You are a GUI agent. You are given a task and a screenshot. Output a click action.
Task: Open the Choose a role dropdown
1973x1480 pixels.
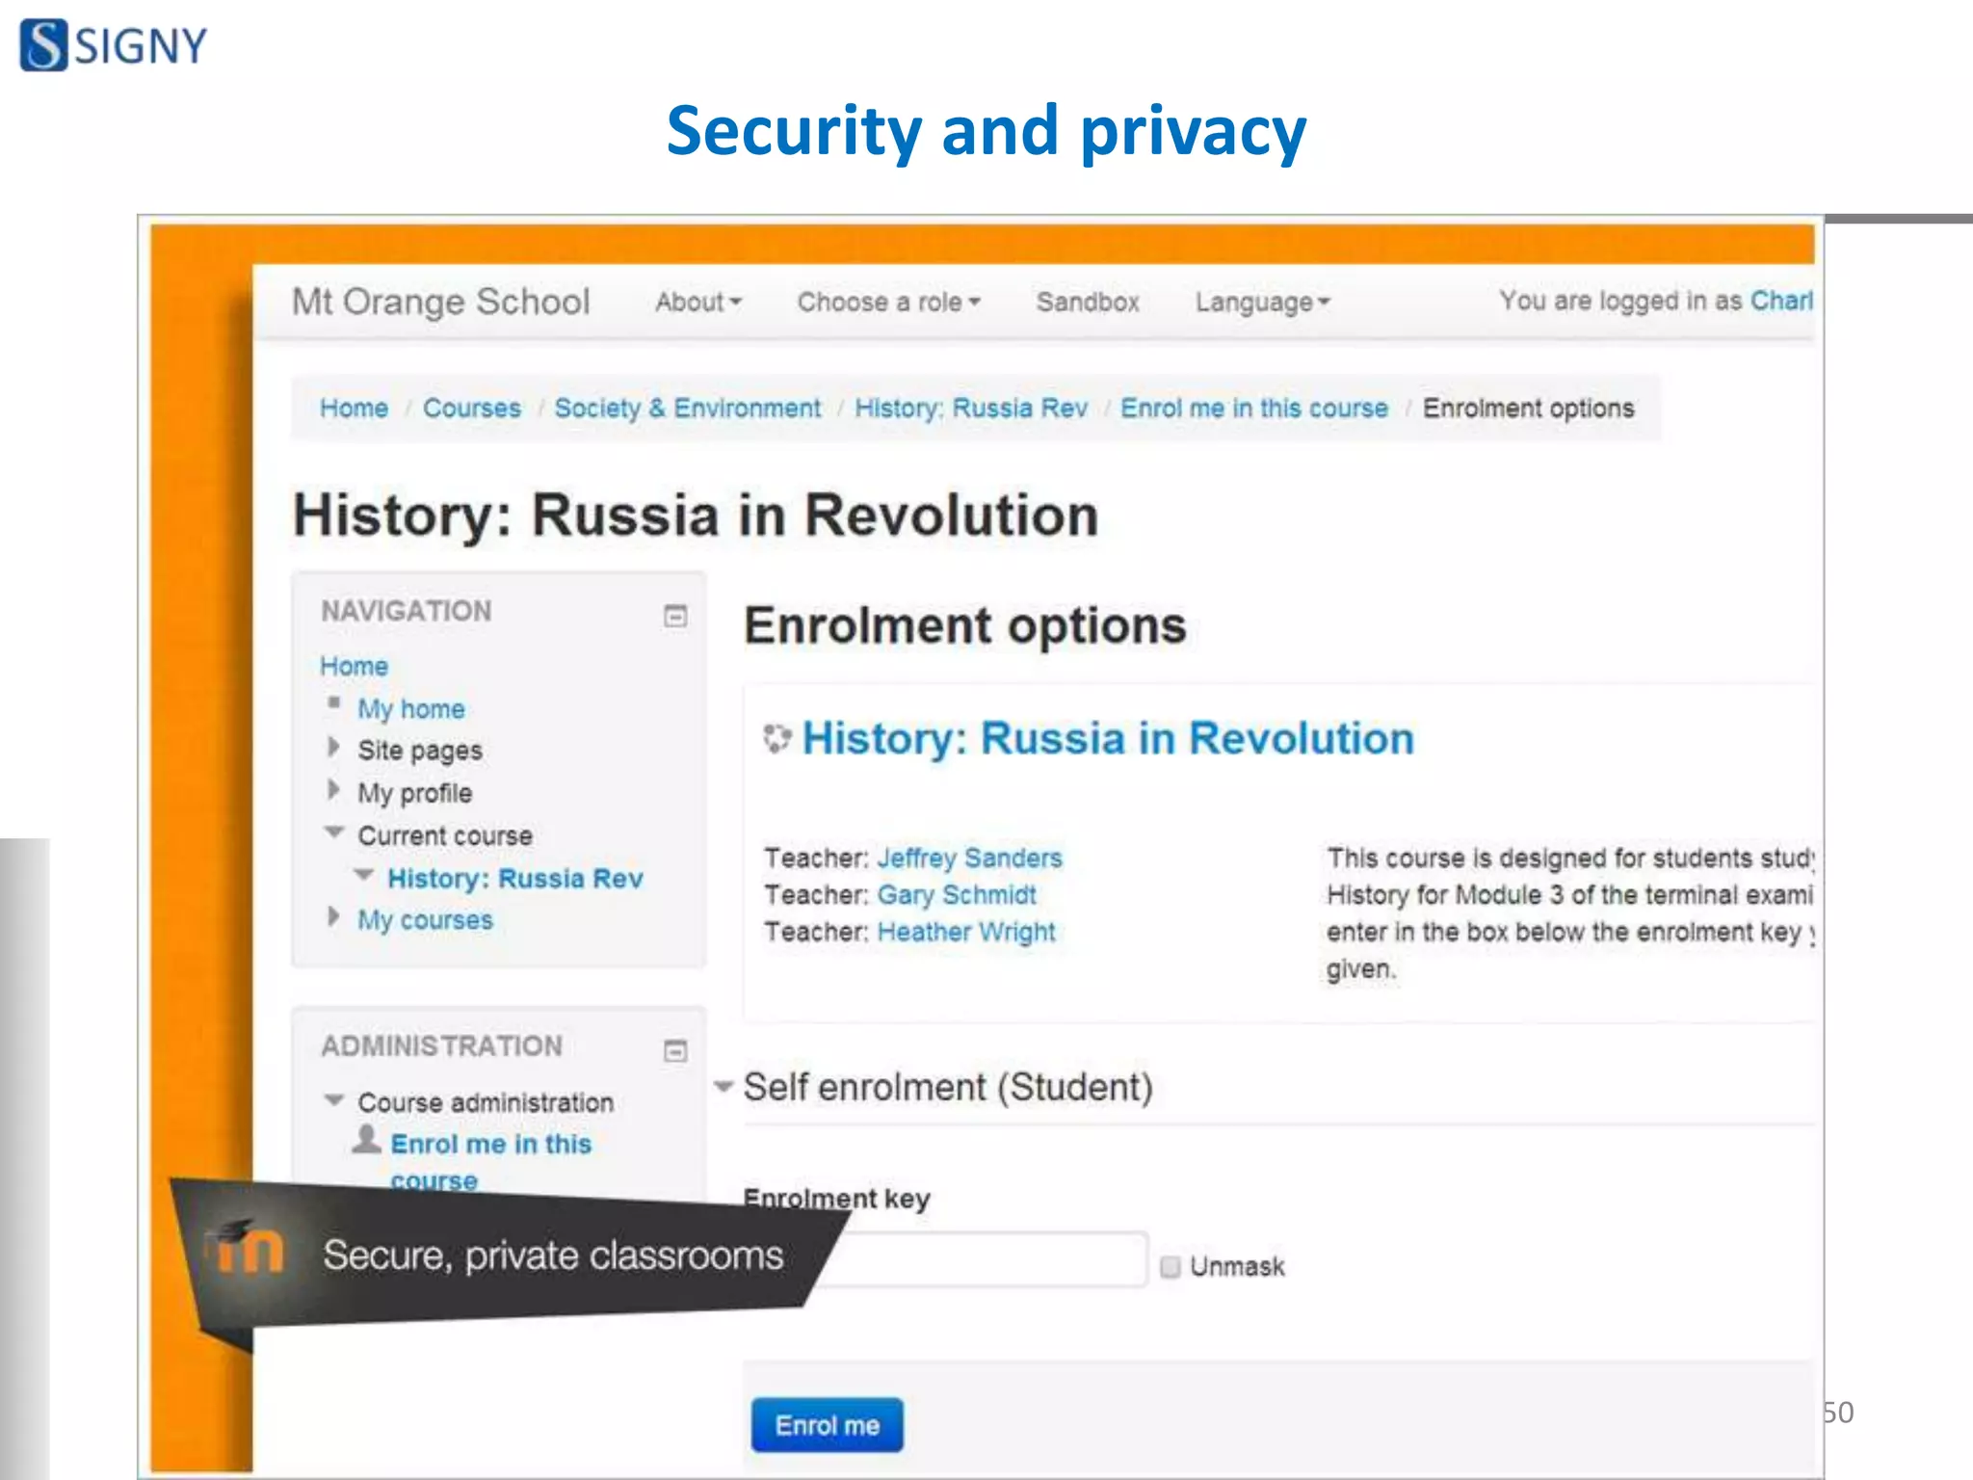(x=888, y=303)
